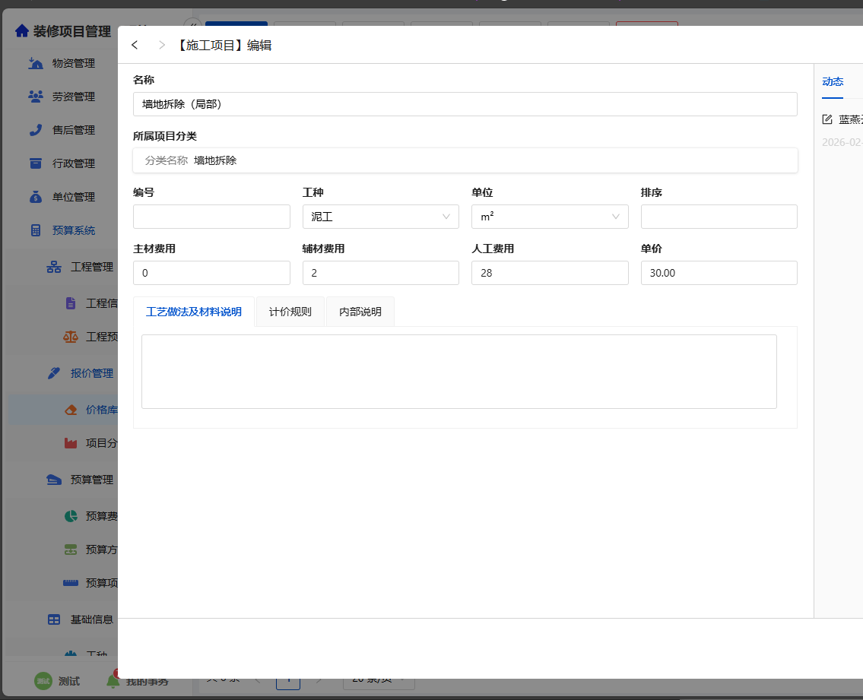Click the 售后管理 phone icon
This screenshot has height=700, width=863.
point(35,130)
